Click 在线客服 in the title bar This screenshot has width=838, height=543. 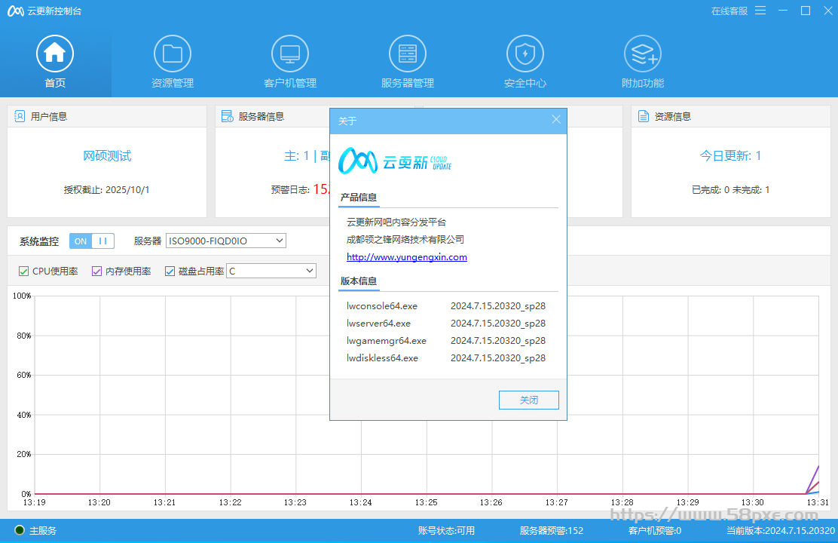(729, 11)
